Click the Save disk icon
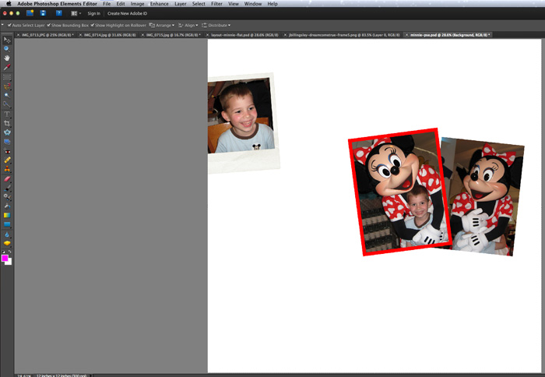The width and height of the screenshot is (545, 377). point(43,13)
